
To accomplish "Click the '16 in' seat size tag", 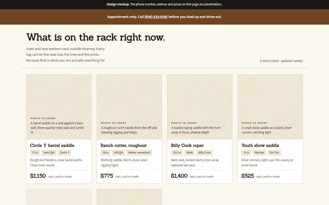I will (x=105, y=153).
